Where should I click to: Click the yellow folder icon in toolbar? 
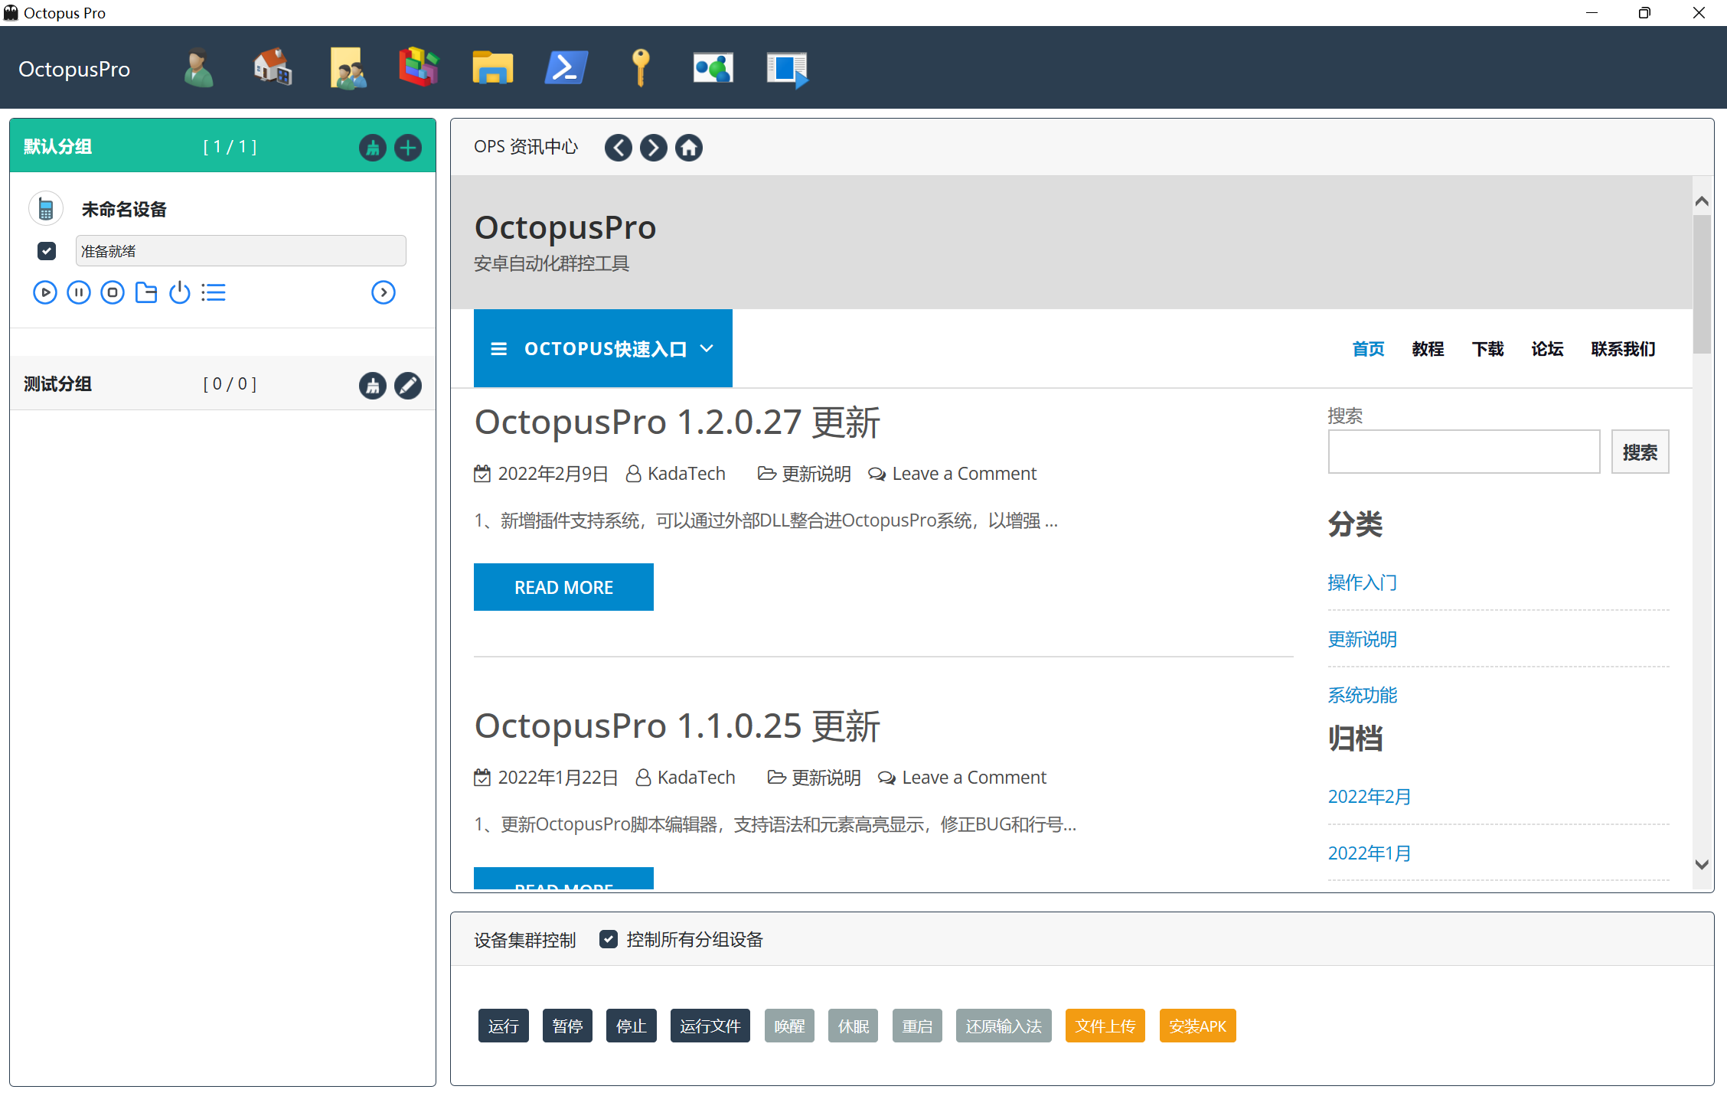(x=492, y=68)
